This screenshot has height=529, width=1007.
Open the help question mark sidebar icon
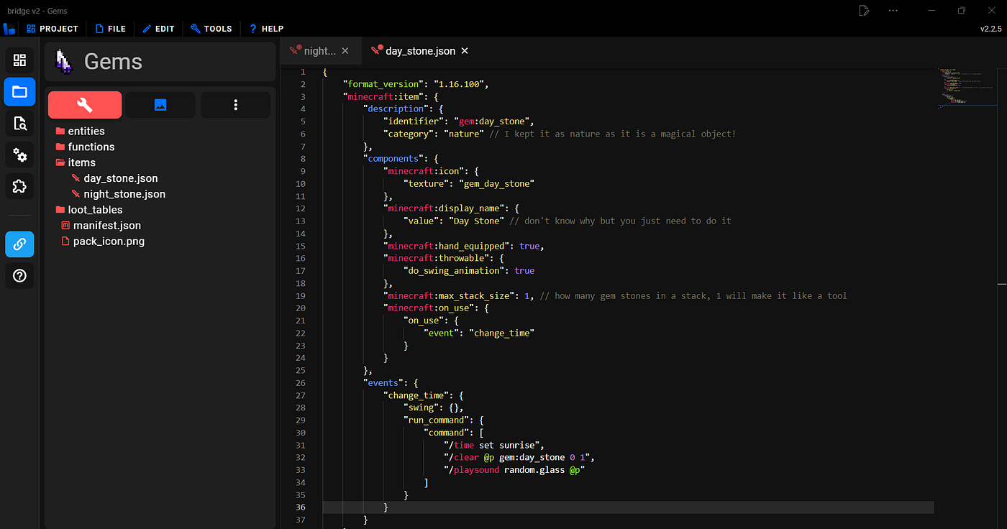pos(19,276)
